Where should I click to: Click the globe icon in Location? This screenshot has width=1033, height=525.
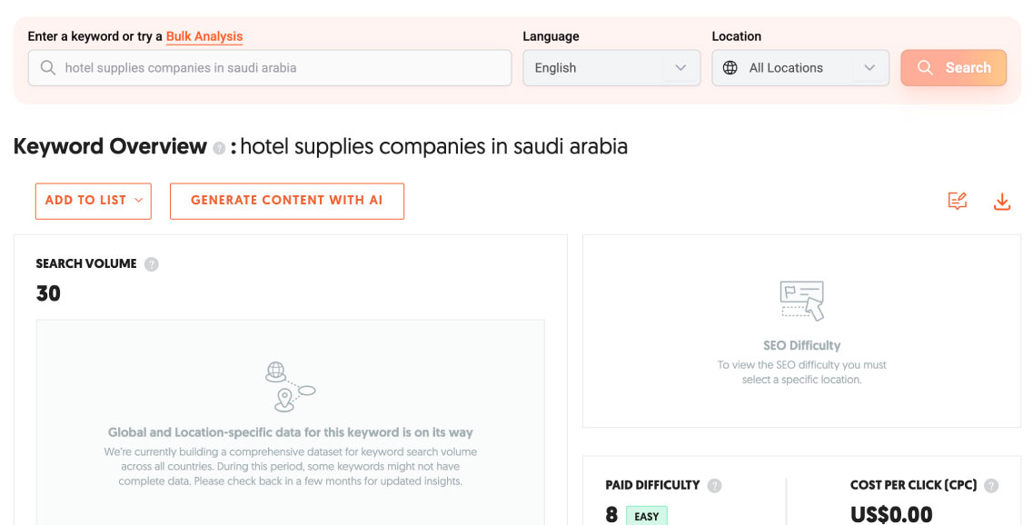730,68
